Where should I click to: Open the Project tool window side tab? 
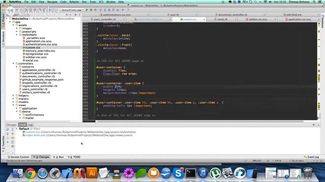pos(3,20)
